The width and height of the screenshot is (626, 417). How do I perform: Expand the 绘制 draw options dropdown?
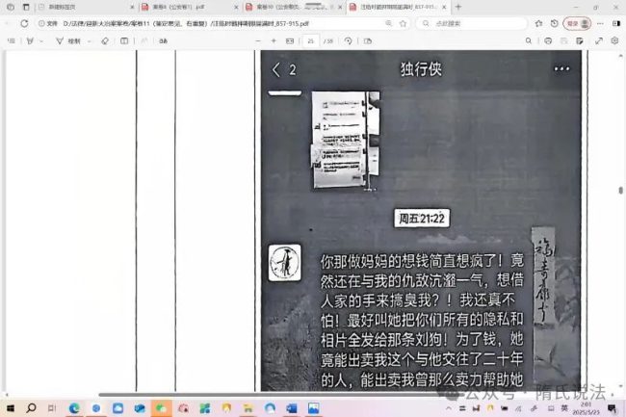tap(89, 41)
